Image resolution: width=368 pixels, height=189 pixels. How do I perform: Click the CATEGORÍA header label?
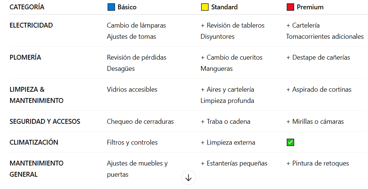27,7
